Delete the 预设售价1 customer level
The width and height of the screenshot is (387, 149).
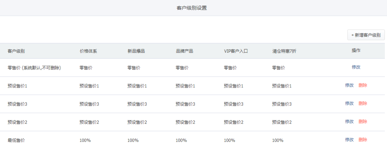(x=363, y=86)
